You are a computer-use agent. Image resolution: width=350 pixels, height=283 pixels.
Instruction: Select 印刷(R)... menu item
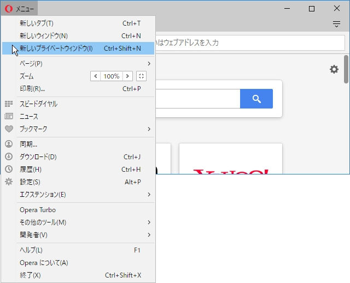tap(78, 89)
